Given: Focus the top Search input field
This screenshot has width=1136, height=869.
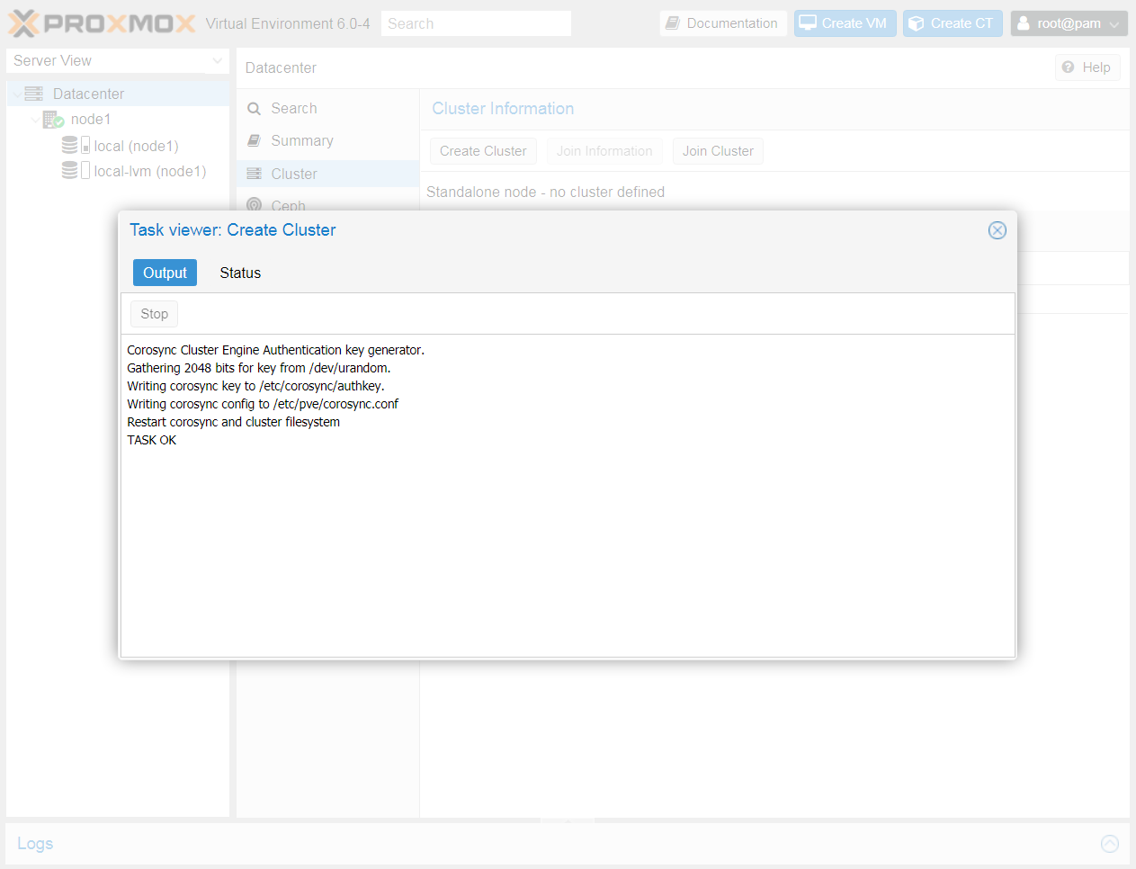Looking at the screenshot, I should click(x=476, y=23).
